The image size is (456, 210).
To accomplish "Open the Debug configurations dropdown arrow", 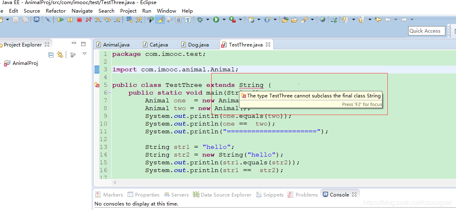I will (208, 20).
